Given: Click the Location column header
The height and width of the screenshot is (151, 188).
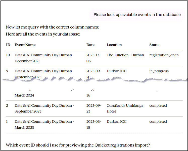Looking at the screenshot, I should (114, 45).
